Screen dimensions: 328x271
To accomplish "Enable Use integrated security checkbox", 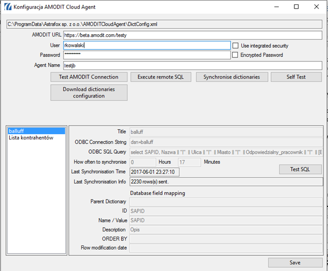I will (x=235, y=46).
